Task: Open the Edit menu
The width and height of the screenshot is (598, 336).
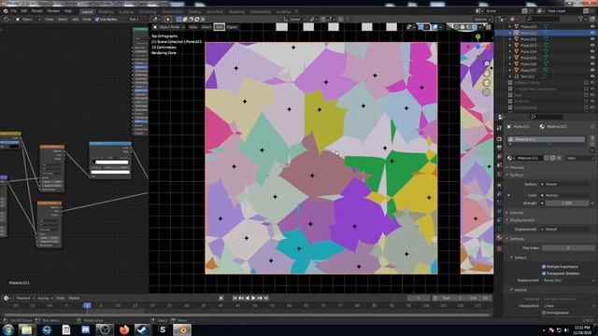Action: [24, 11]
